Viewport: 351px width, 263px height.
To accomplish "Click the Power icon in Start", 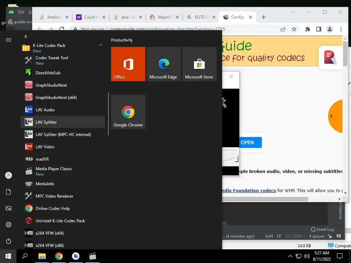I will pyautogui.click(x=9, y=241).
